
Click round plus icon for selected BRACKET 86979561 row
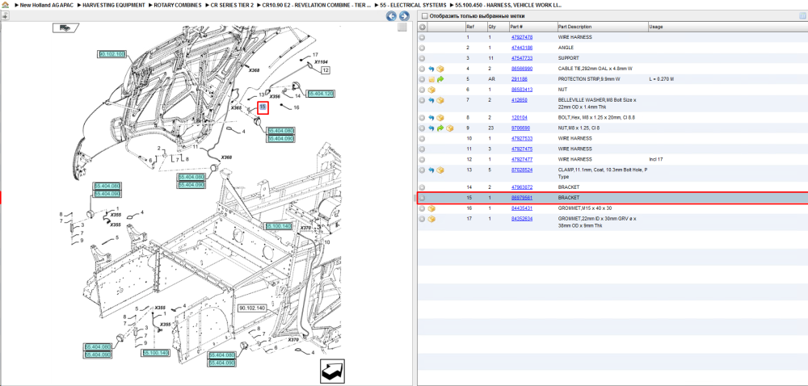[422, 198]
